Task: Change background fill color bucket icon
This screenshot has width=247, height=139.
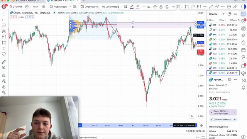Action: coord(138,7)
